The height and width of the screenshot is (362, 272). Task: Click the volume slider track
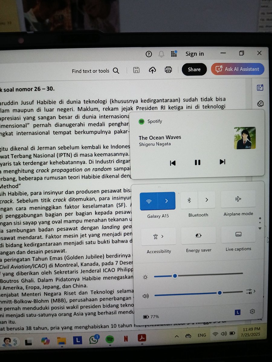point(199,293)
